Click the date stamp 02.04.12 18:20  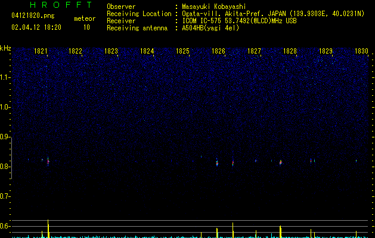[36, 27]
